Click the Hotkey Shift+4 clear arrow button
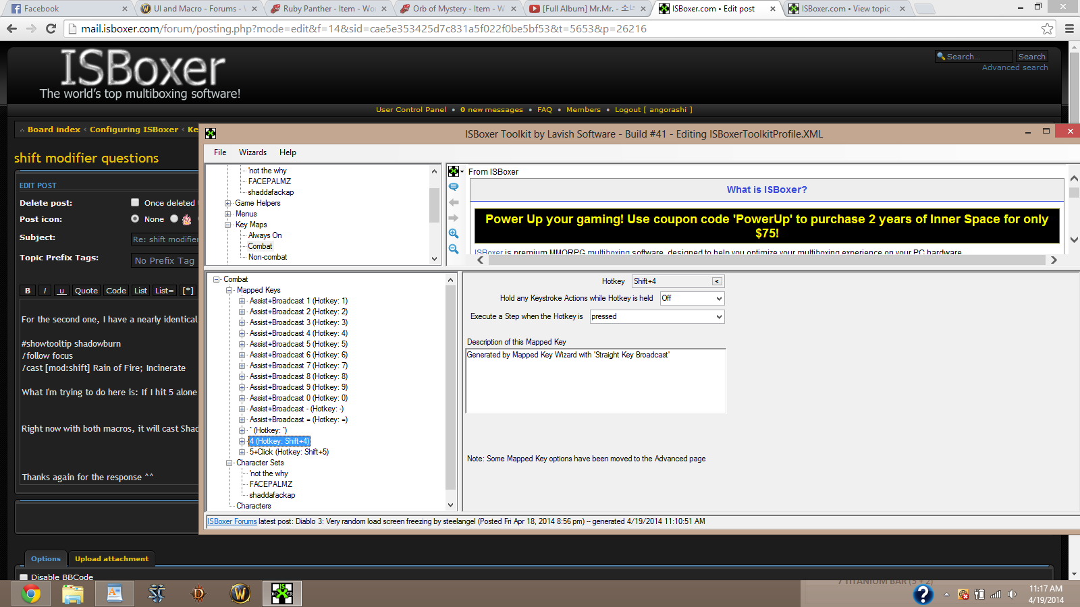This screenshot has height=607, width=1080. pyautogui.click(x=717, y=281)
